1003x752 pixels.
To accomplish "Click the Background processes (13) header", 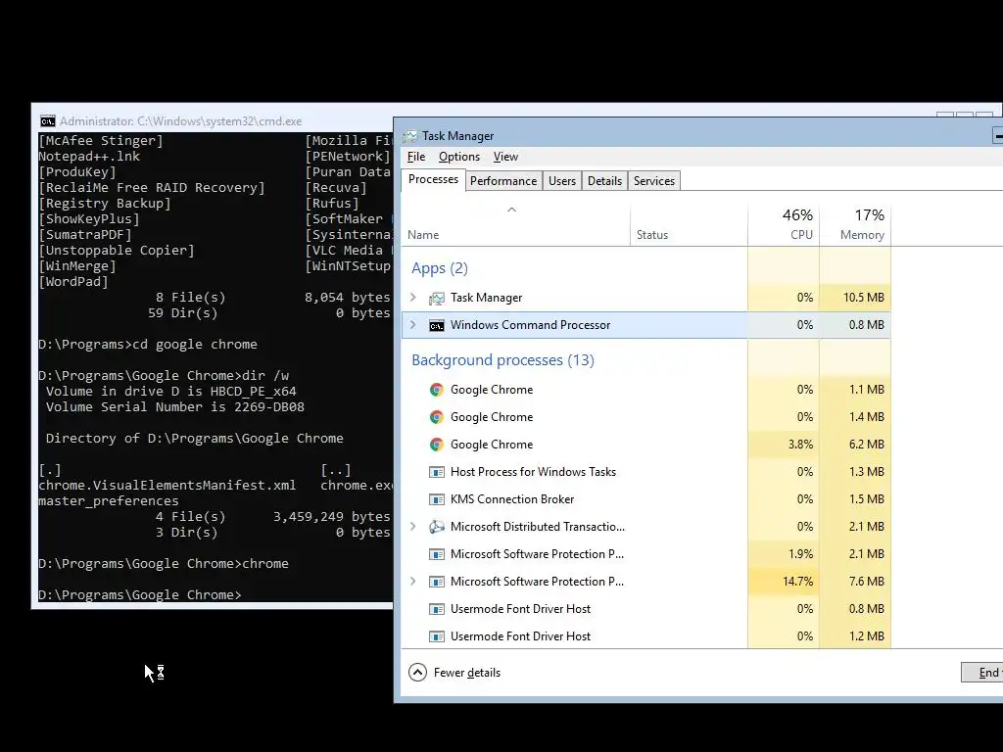I will tap(502, 360).
